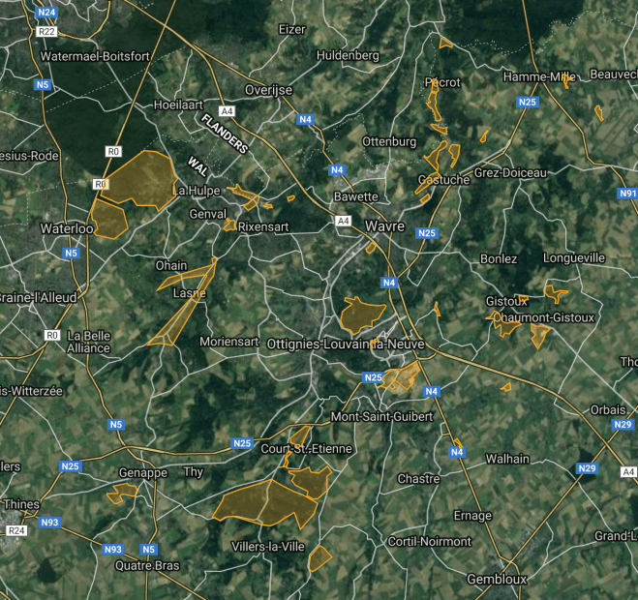Select the R0 shield near La Belle Alliance
Viewport: 638px width, 600px height.
(51, 335)
